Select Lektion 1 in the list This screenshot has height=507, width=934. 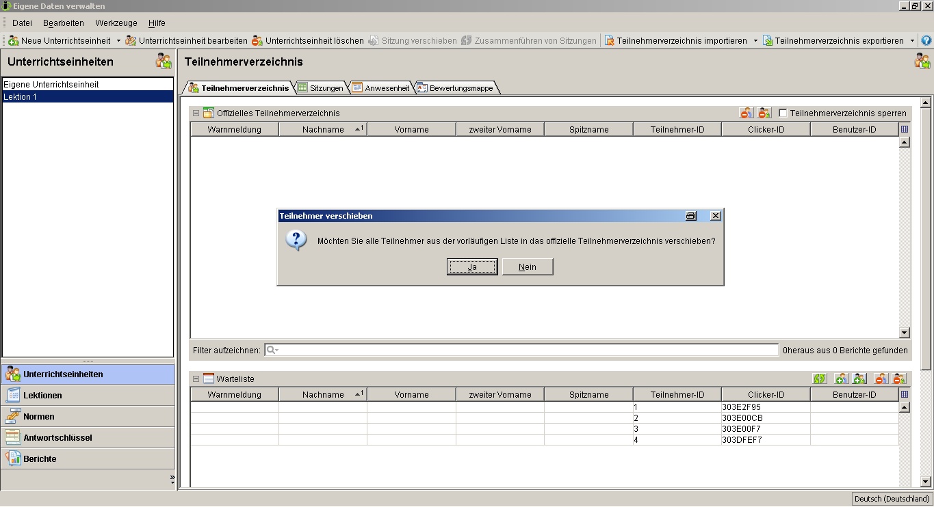pyautogui.click(x=88, y=96)
